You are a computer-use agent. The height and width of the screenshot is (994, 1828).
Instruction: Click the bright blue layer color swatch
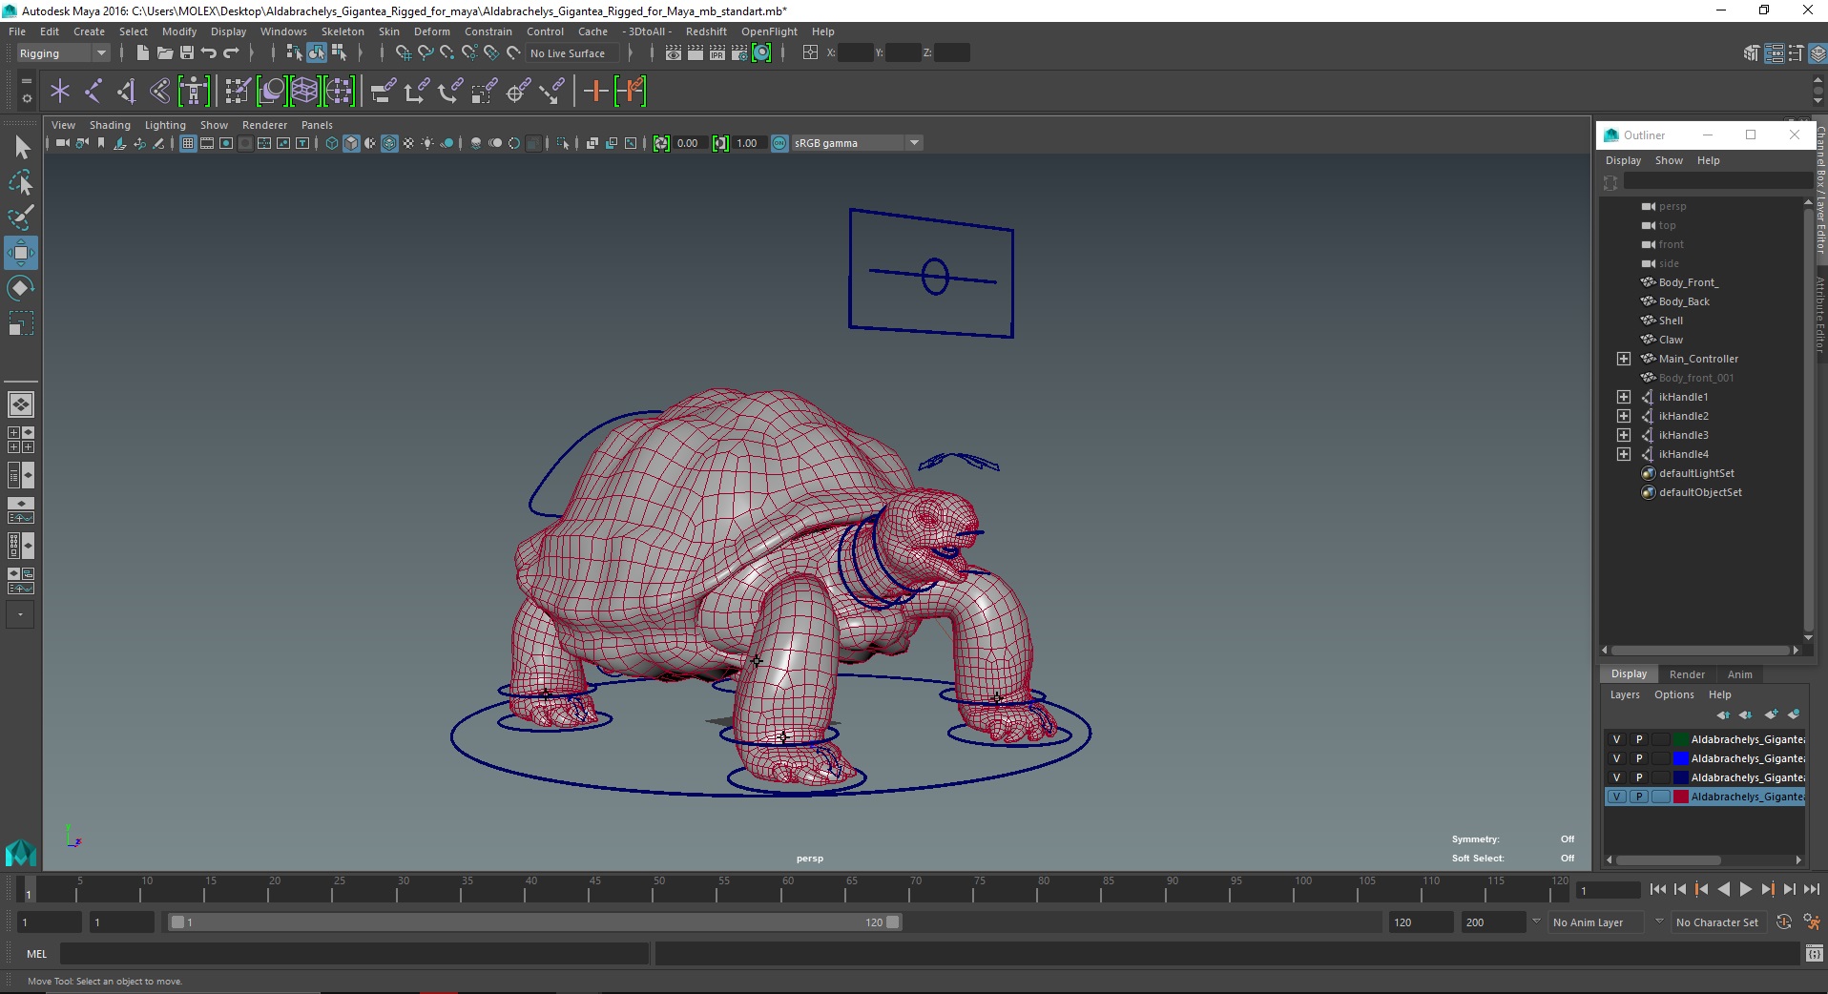click(x=1681, y=758)
